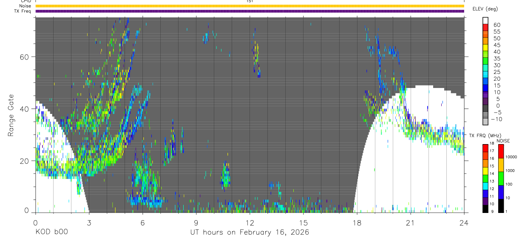The width and height of the screenshot is (522, 241).
Task: Click the "3" tick on the UT hours axis
Action: pyautogui.click(x=89, y=222)
